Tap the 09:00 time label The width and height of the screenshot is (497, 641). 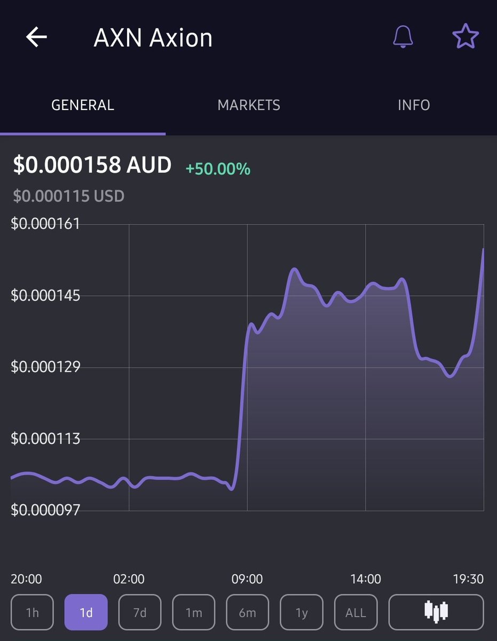[x=247, y=579]
